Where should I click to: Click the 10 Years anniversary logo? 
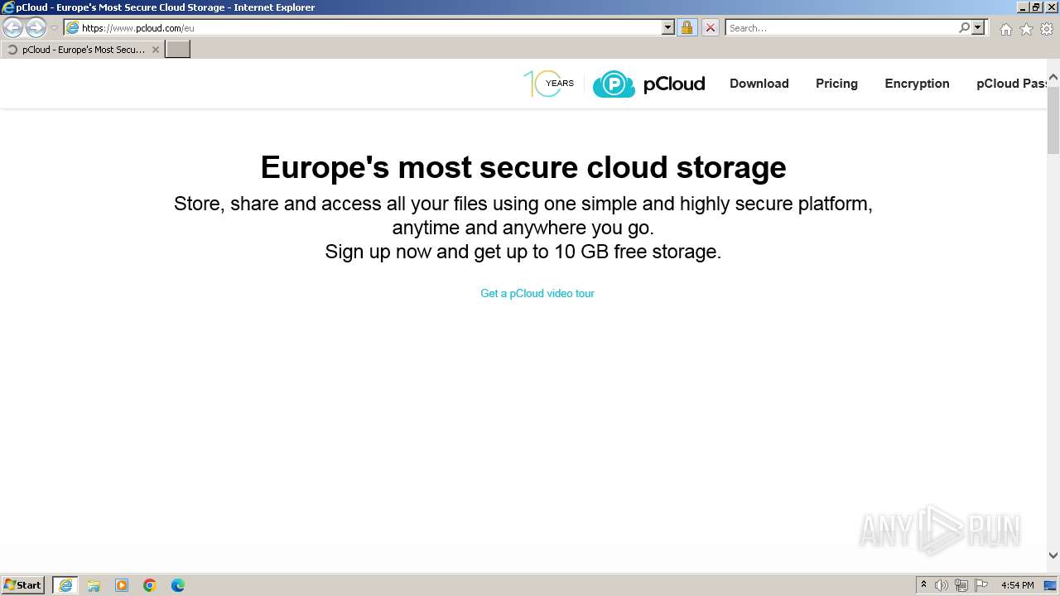click(x=548, y=84)
